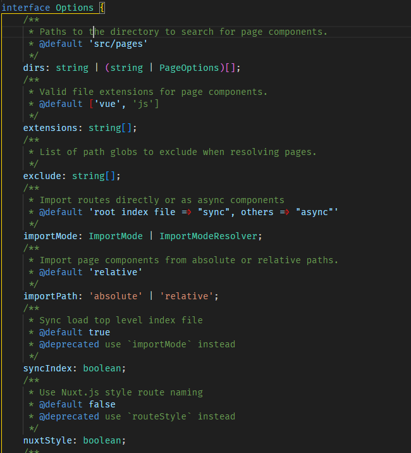Click the 'string[]' type after extensions
The height and width of the screenshot is (453, 411).
pos(110,128)
